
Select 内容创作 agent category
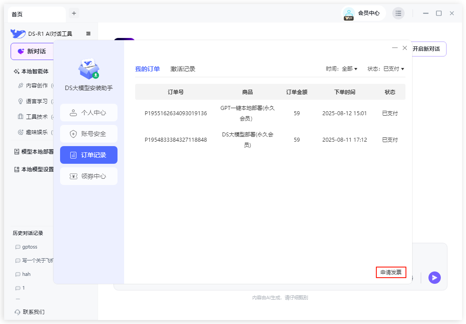click(36, 86)
